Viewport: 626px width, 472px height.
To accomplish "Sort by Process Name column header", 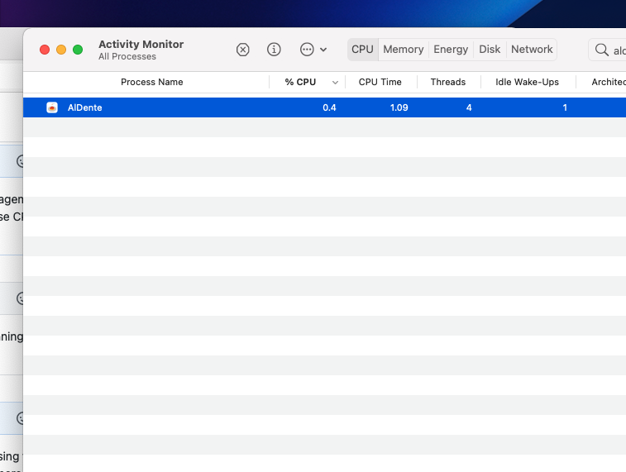I will (x=151, y=82).
